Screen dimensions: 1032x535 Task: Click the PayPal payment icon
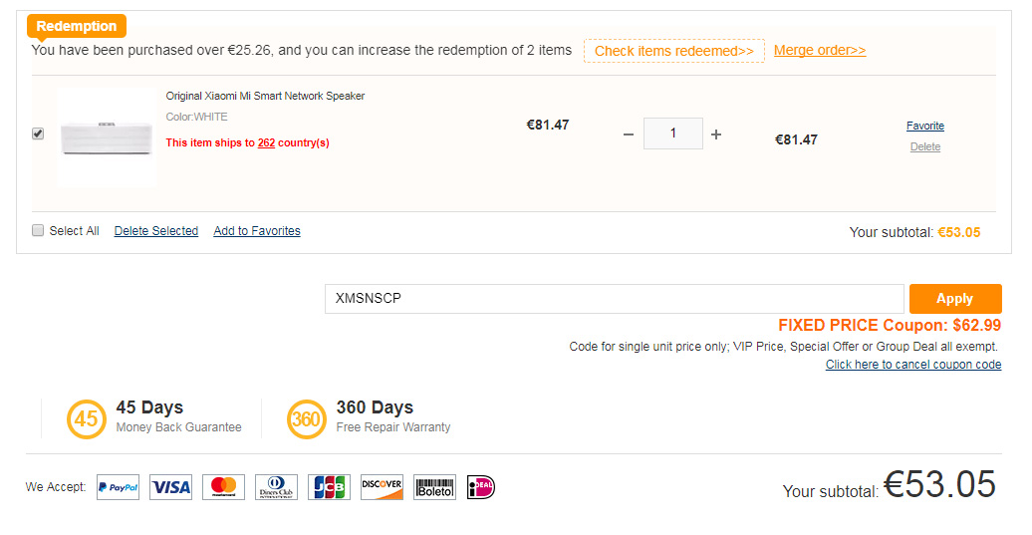[x=118, y=487]
